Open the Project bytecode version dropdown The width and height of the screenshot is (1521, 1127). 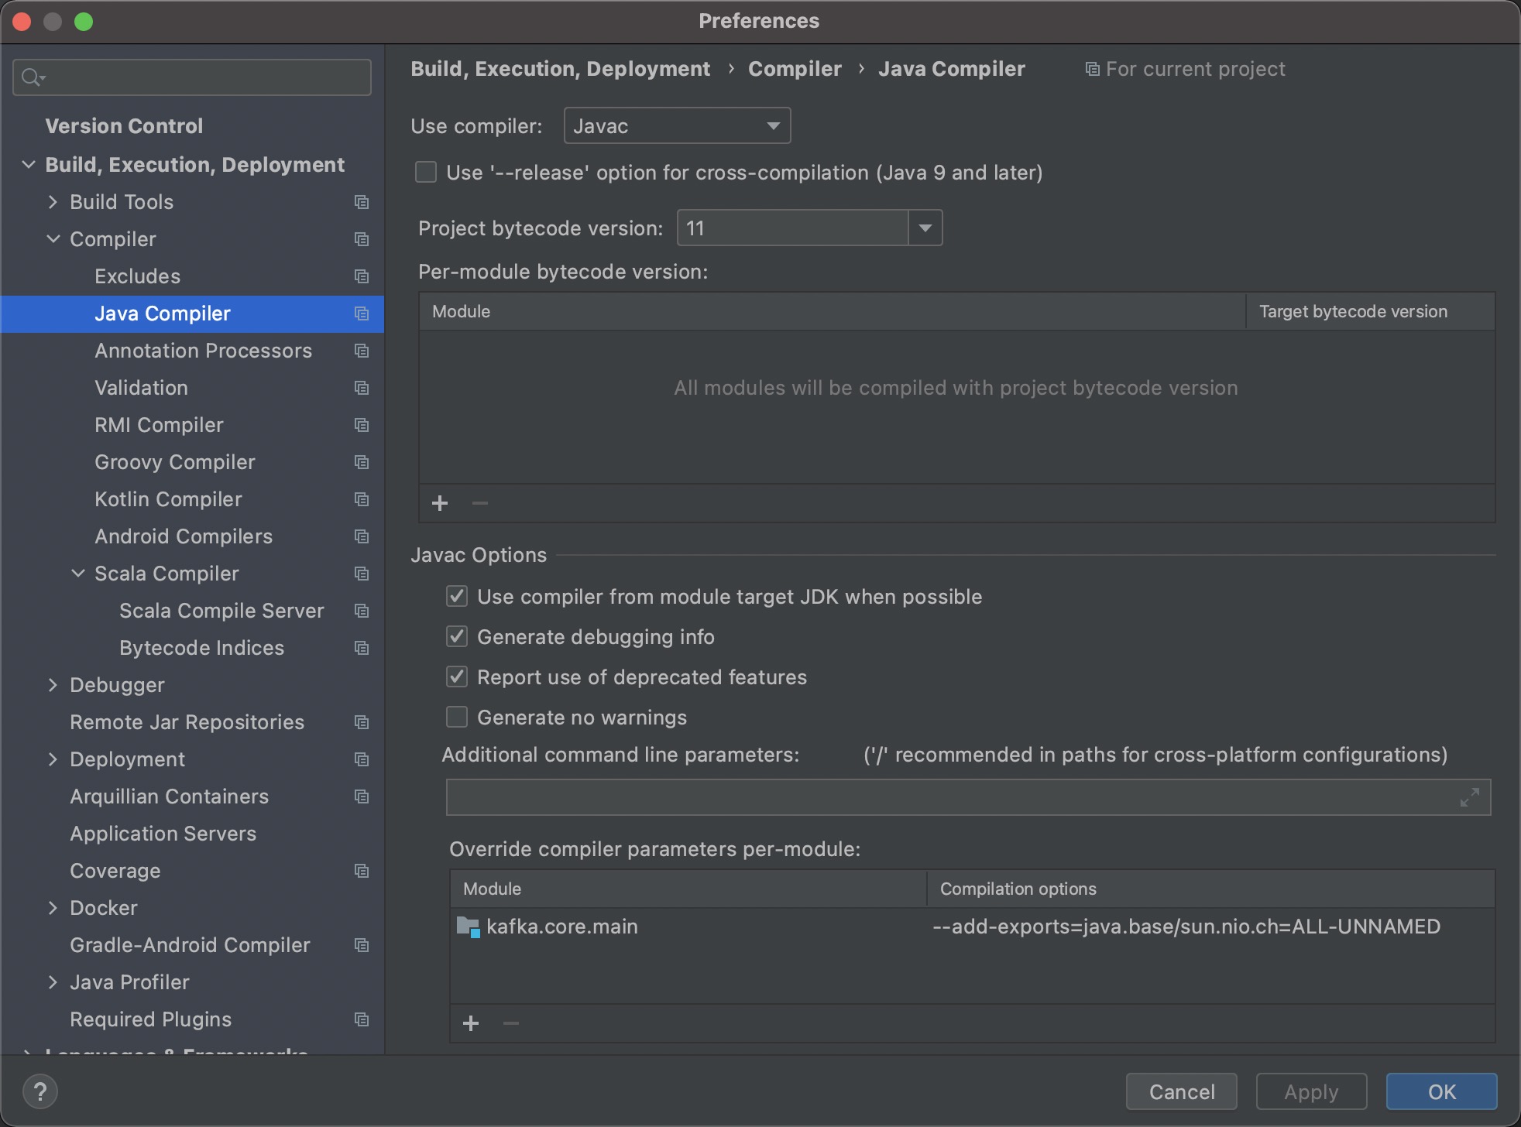(x=923, y=228)
